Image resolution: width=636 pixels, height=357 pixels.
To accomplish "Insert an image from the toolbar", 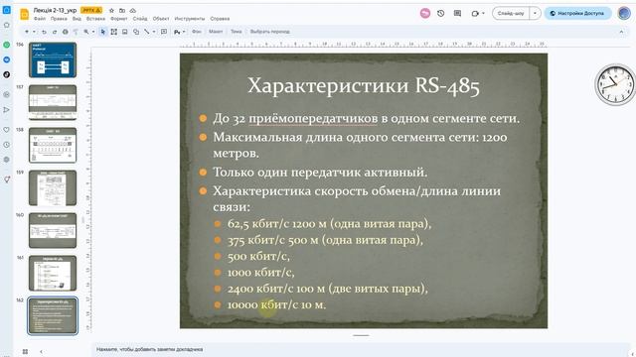I will [125, 32].
